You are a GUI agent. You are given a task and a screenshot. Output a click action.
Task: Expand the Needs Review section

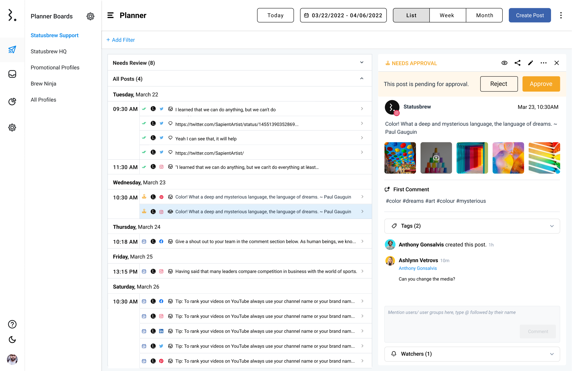361,63
